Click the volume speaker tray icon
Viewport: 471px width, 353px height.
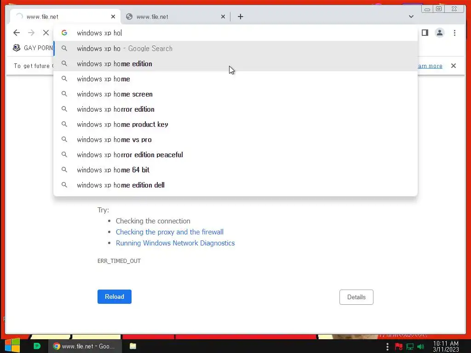coord(421,347)
